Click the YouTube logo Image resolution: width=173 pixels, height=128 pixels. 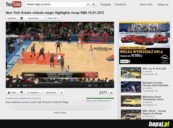14,4
